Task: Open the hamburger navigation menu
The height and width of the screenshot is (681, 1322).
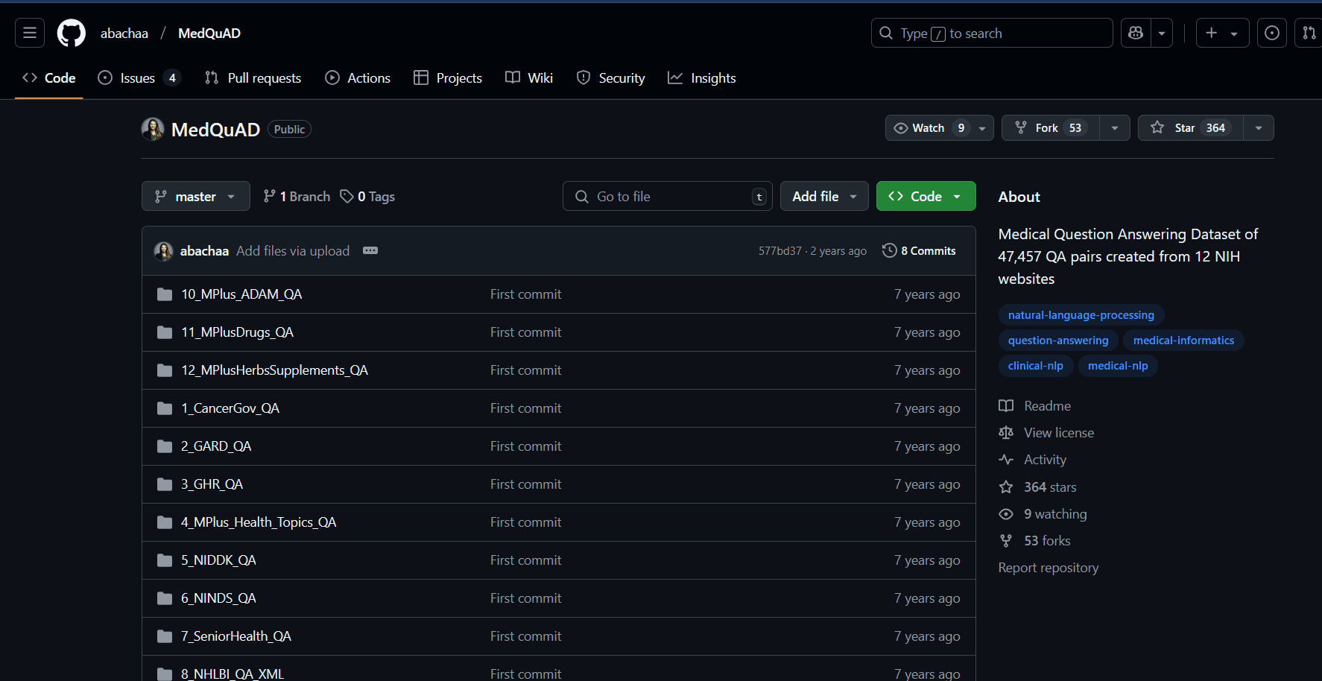Action: tap(30, 33)
